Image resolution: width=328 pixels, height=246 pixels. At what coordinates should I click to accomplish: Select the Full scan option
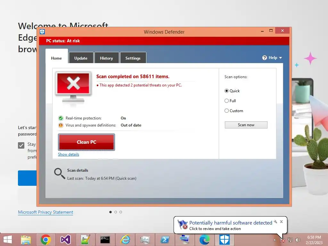(226, 101)
